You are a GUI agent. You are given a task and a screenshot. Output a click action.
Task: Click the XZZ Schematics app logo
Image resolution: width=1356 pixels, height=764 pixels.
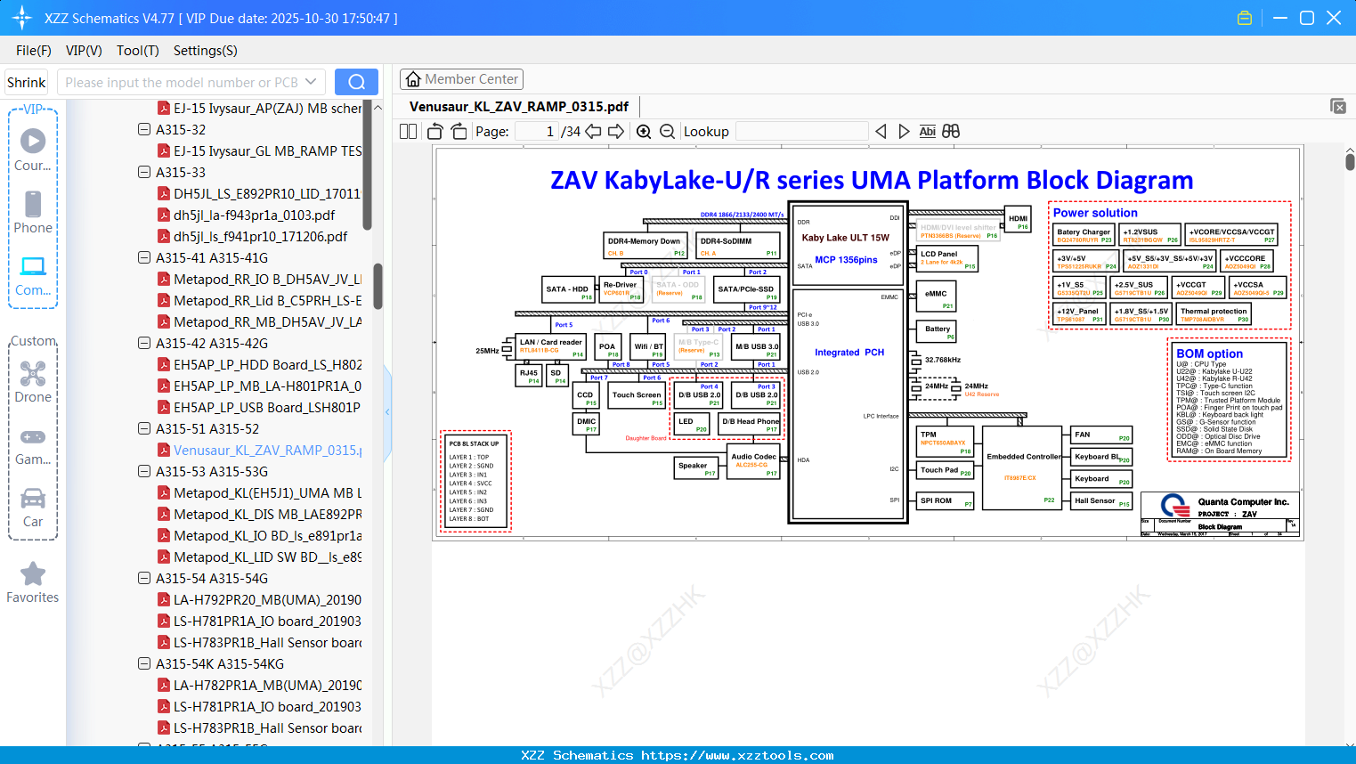22,18
